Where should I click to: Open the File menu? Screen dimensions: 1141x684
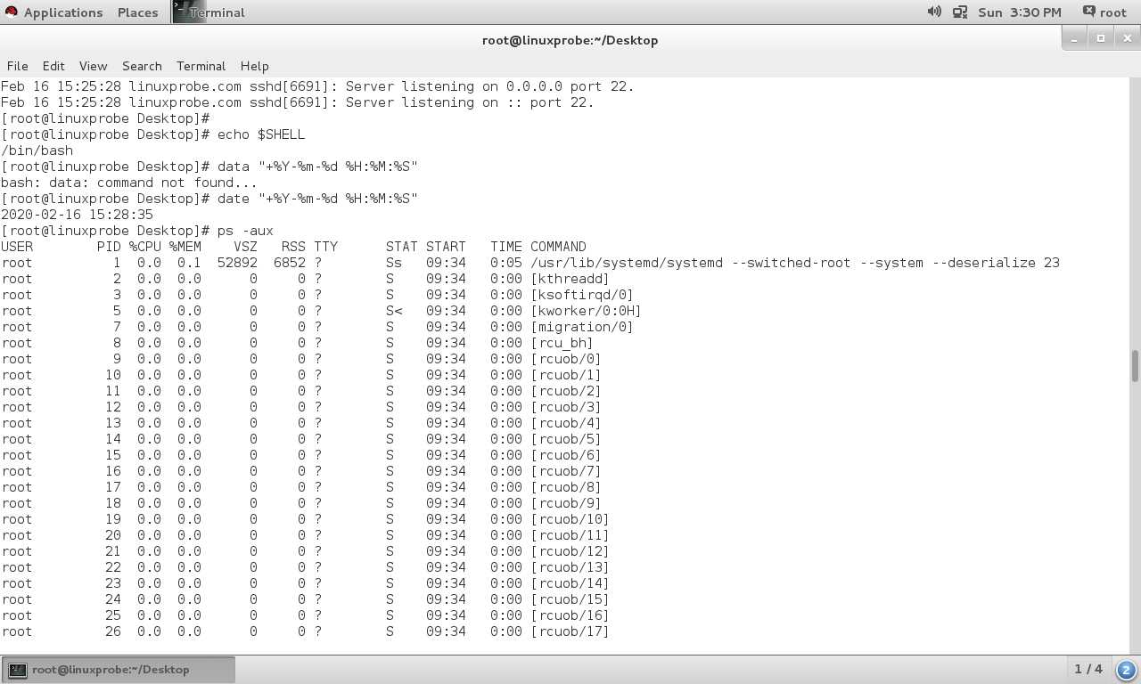18,66
